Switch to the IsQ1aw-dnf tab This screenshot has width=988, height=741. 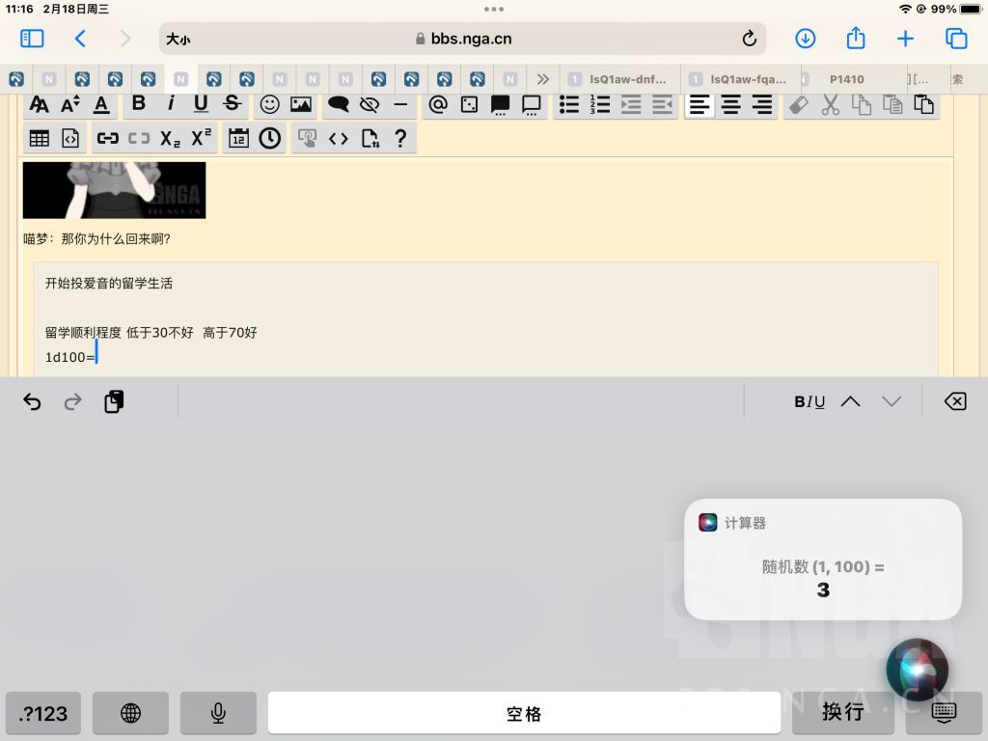pos(619,79)
